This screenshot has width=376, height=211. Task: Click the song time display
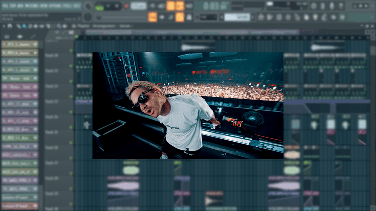coord(212,6)
